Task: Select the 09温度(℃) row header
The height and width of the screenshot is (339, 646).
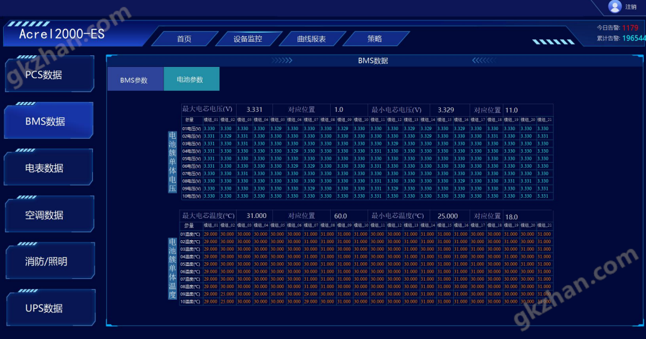Action: point(191,294)
